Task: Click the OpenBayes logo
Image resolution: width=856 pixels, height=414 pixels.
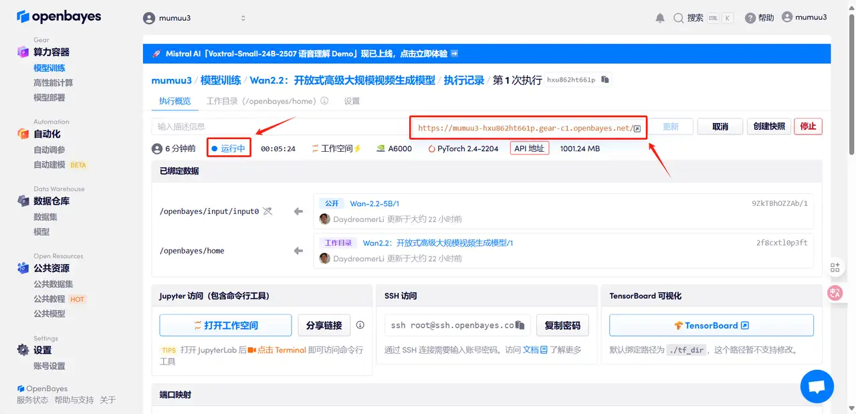Action: click(59, 16)
